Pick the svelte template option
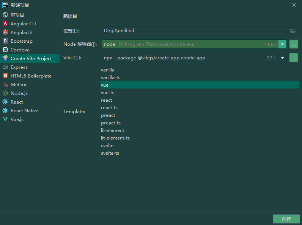The height and width of the screenshot is (225, 302). (107, 146)
